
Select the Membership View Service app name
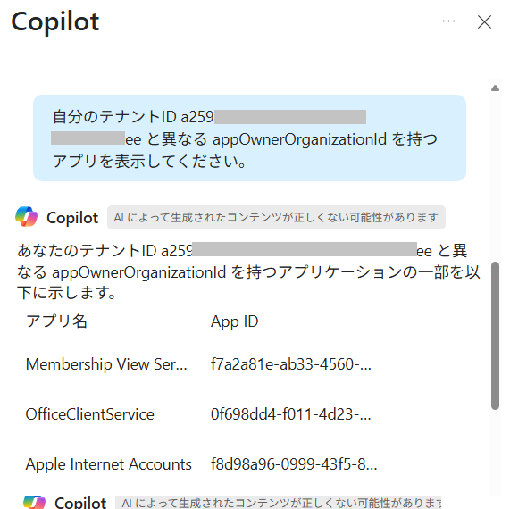click(106, 364)
